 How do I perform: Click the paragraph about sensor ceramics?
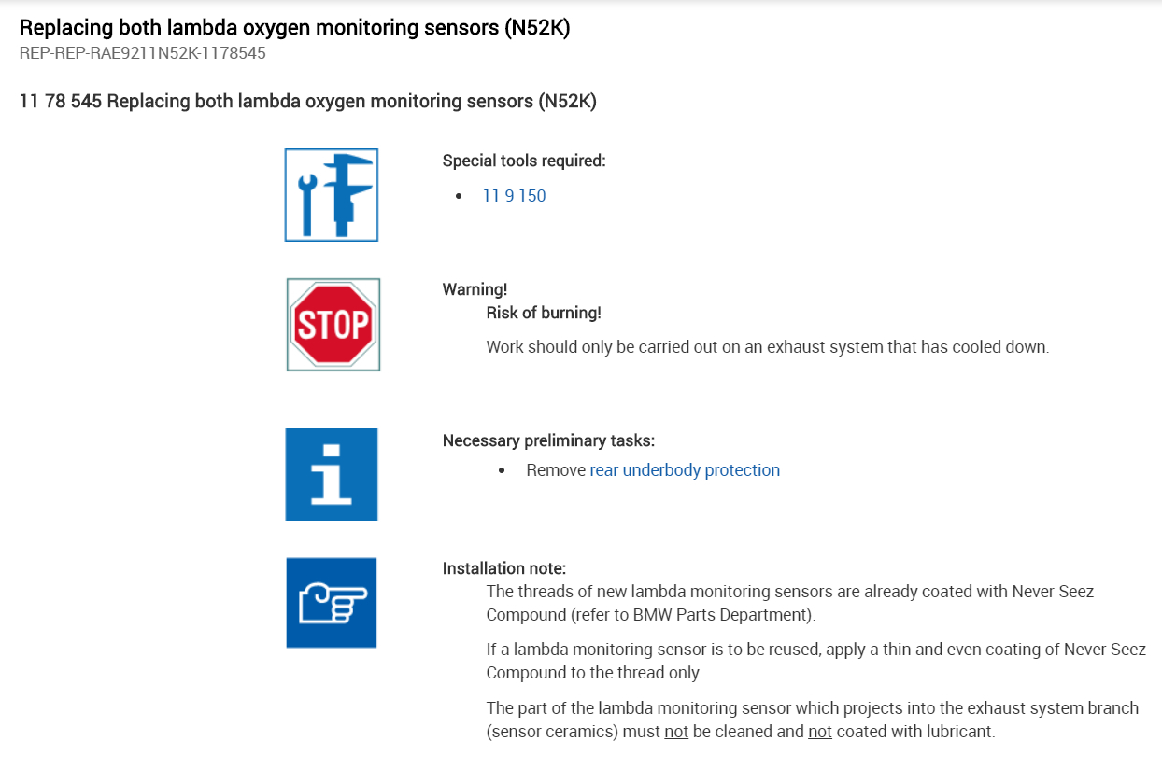812,720
